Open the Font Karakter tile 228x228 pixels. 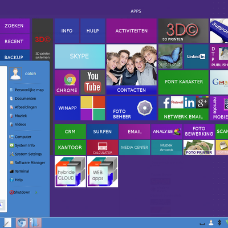pyautogui.click(x=184, y=82)
